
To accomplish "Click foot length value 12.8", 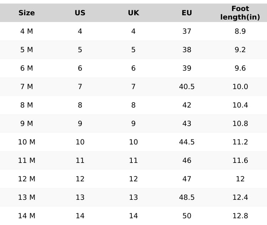I will (240, 216).
